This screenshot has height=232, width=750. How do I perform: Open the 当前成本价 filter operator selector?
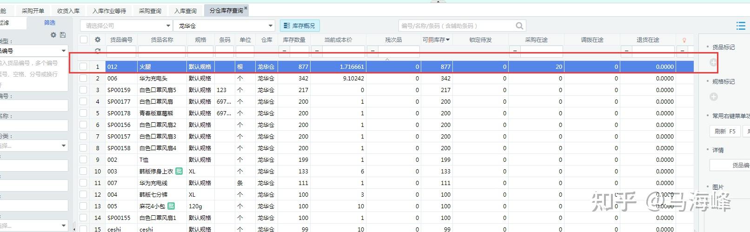(317, 51)
